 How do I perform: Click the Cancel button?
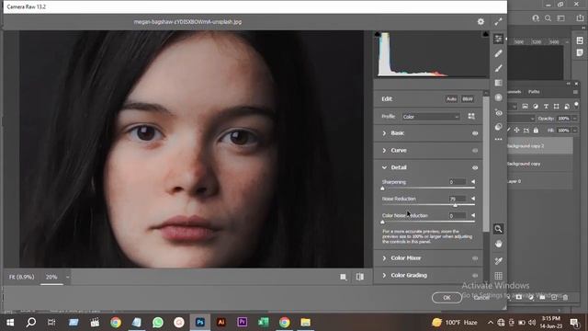click(x=481, y=298)
